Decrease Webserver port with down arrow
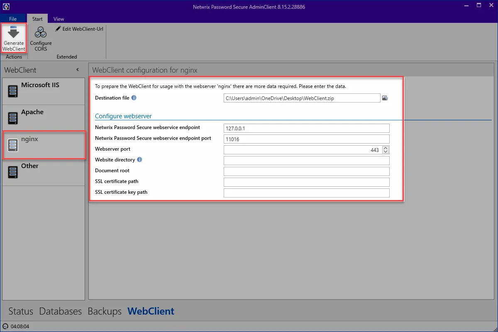 click(386, 152)
